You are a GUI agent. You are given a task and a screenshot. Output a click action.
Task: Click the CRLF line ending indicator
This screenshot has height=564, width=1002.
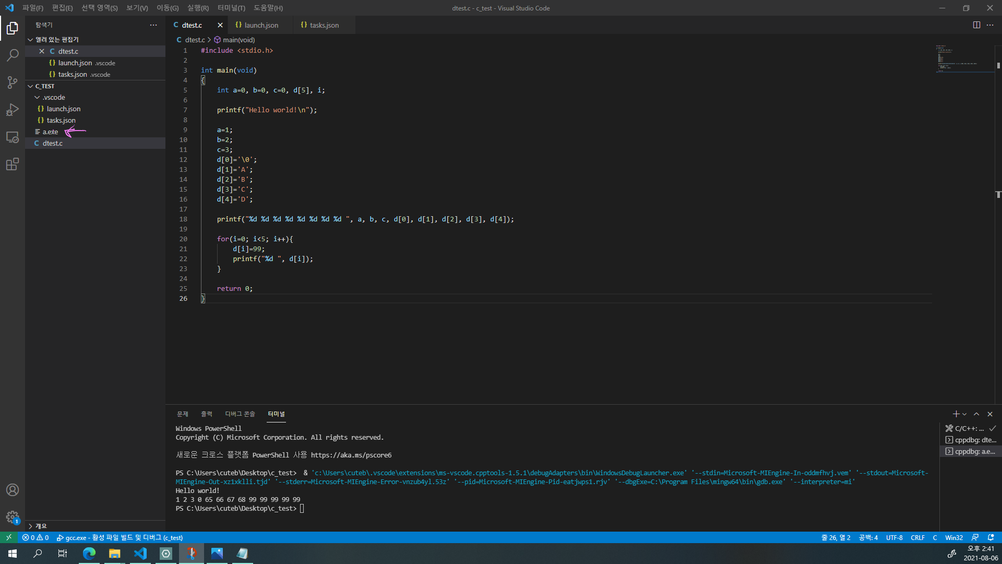tap(917, 537)
